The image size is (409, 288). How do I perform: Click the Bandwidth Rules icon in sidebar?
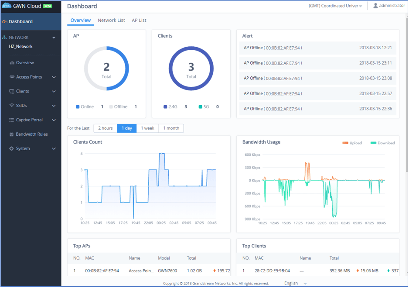coord(12,134)
